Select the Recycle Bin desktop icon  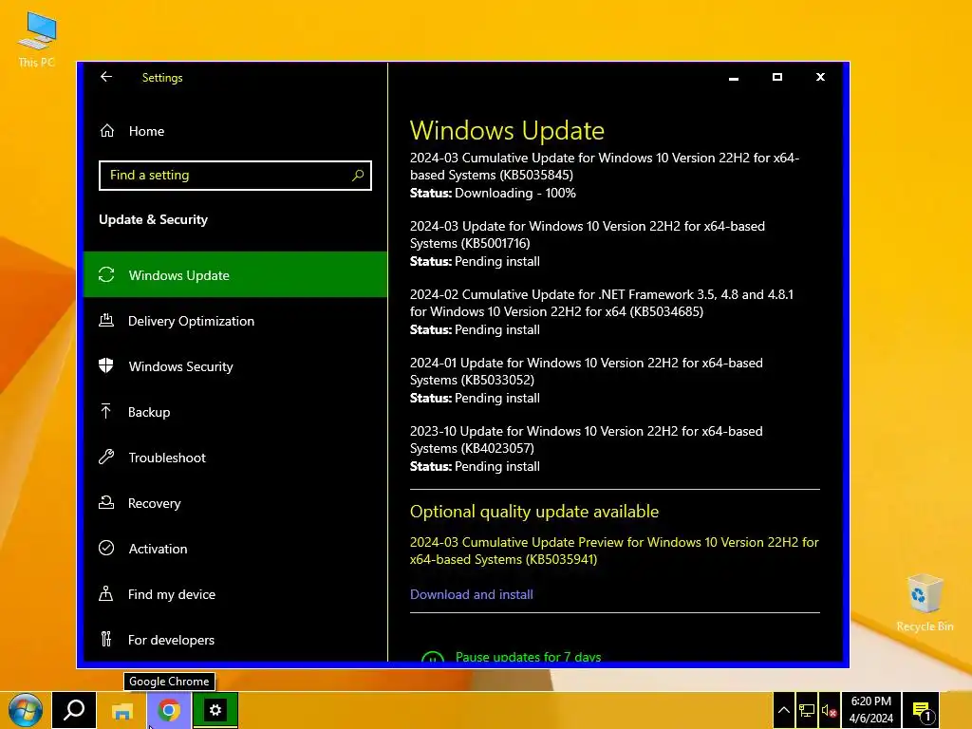pyautogui.click(x=925, y=603)
